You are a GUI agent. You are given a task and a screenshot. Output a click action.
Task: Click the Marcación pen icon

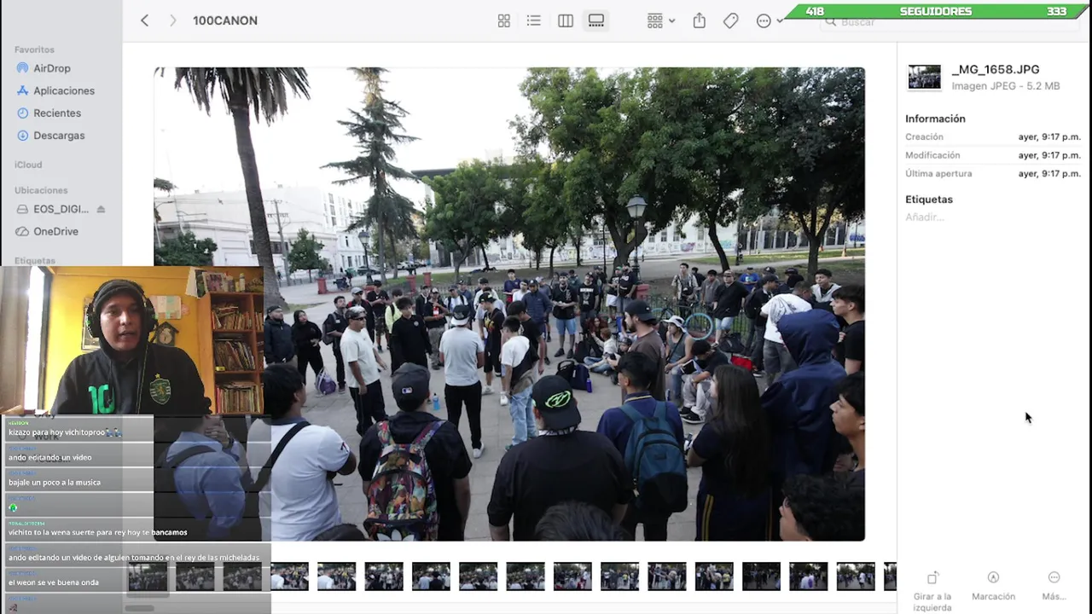993,577
